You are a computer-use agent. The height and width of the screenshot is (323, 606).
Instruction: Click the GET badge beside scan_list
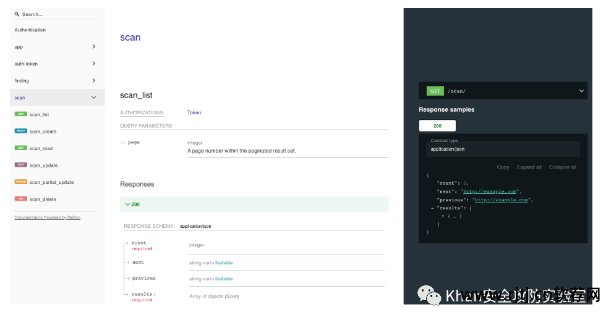point(21,114)
